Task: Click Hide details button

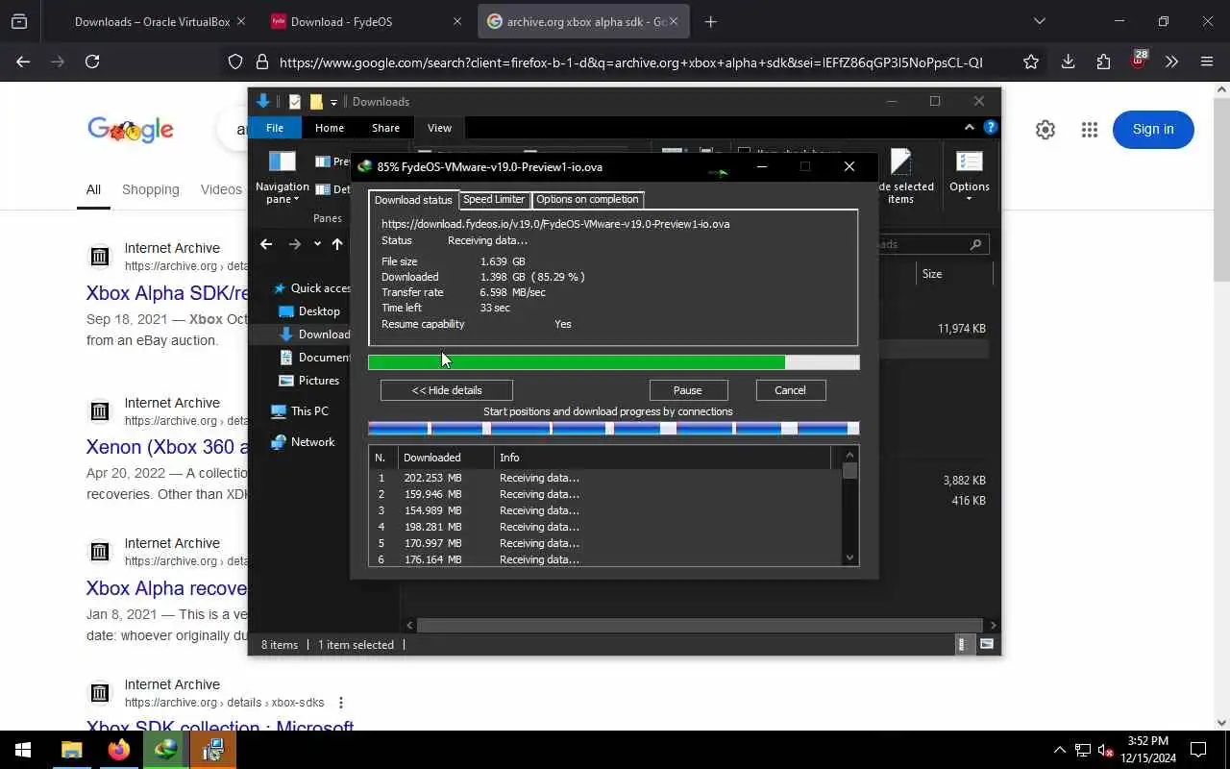Action: pos(447,390)
